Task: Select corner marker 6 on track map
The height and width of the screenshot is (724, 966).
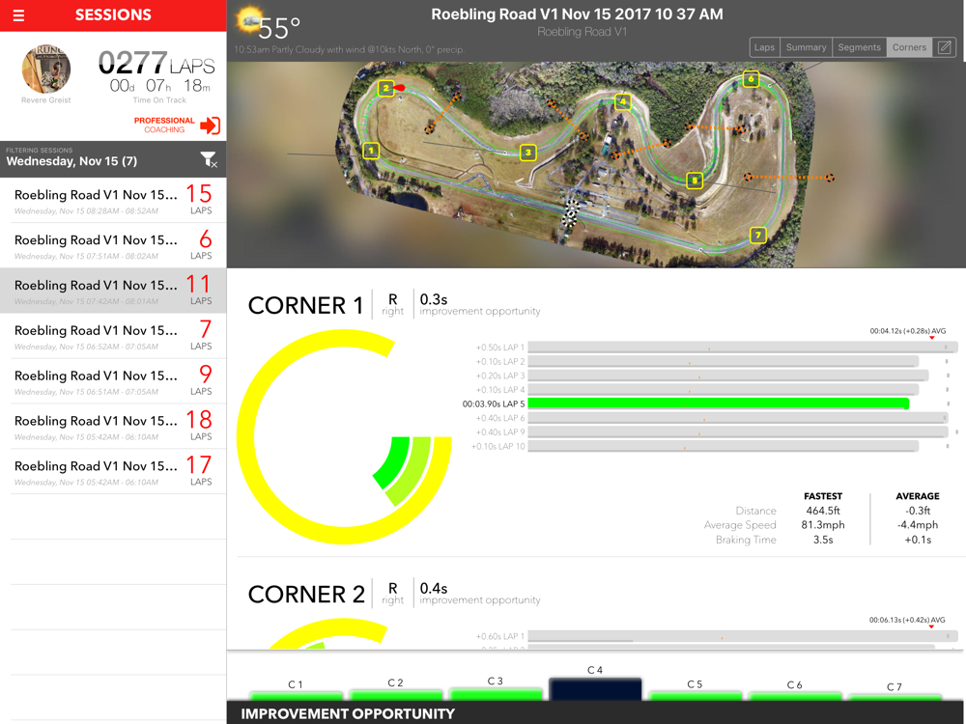Action: coord(751,79)
